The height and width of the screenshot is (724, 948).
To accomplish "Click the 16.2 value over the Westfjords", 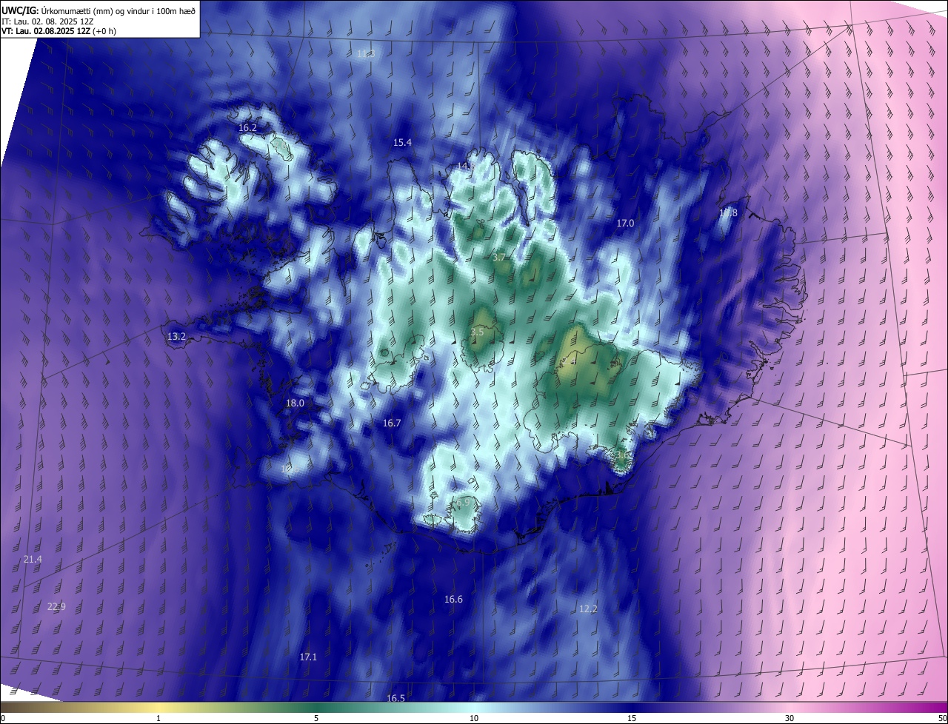I will click(247, 128).
